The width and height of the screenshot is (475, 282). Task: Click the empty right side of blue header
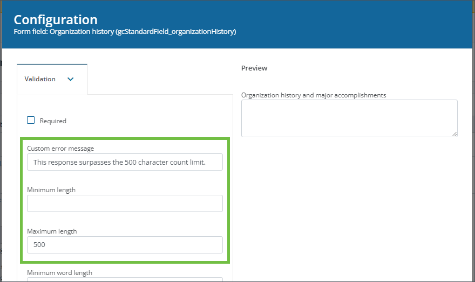click(367, 24)
